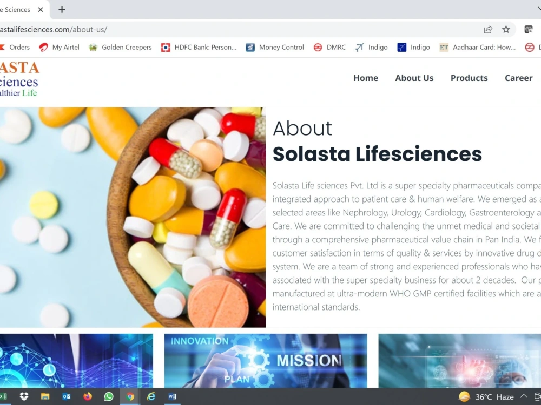This screenshot has width=541, height=405.
Task: Click the Solasta Lifesciences site logo
Action: pyautogui.click(x=19, y=79)
